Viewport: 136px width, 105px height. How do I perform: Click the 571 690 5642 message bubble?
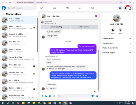pos(51,89)
